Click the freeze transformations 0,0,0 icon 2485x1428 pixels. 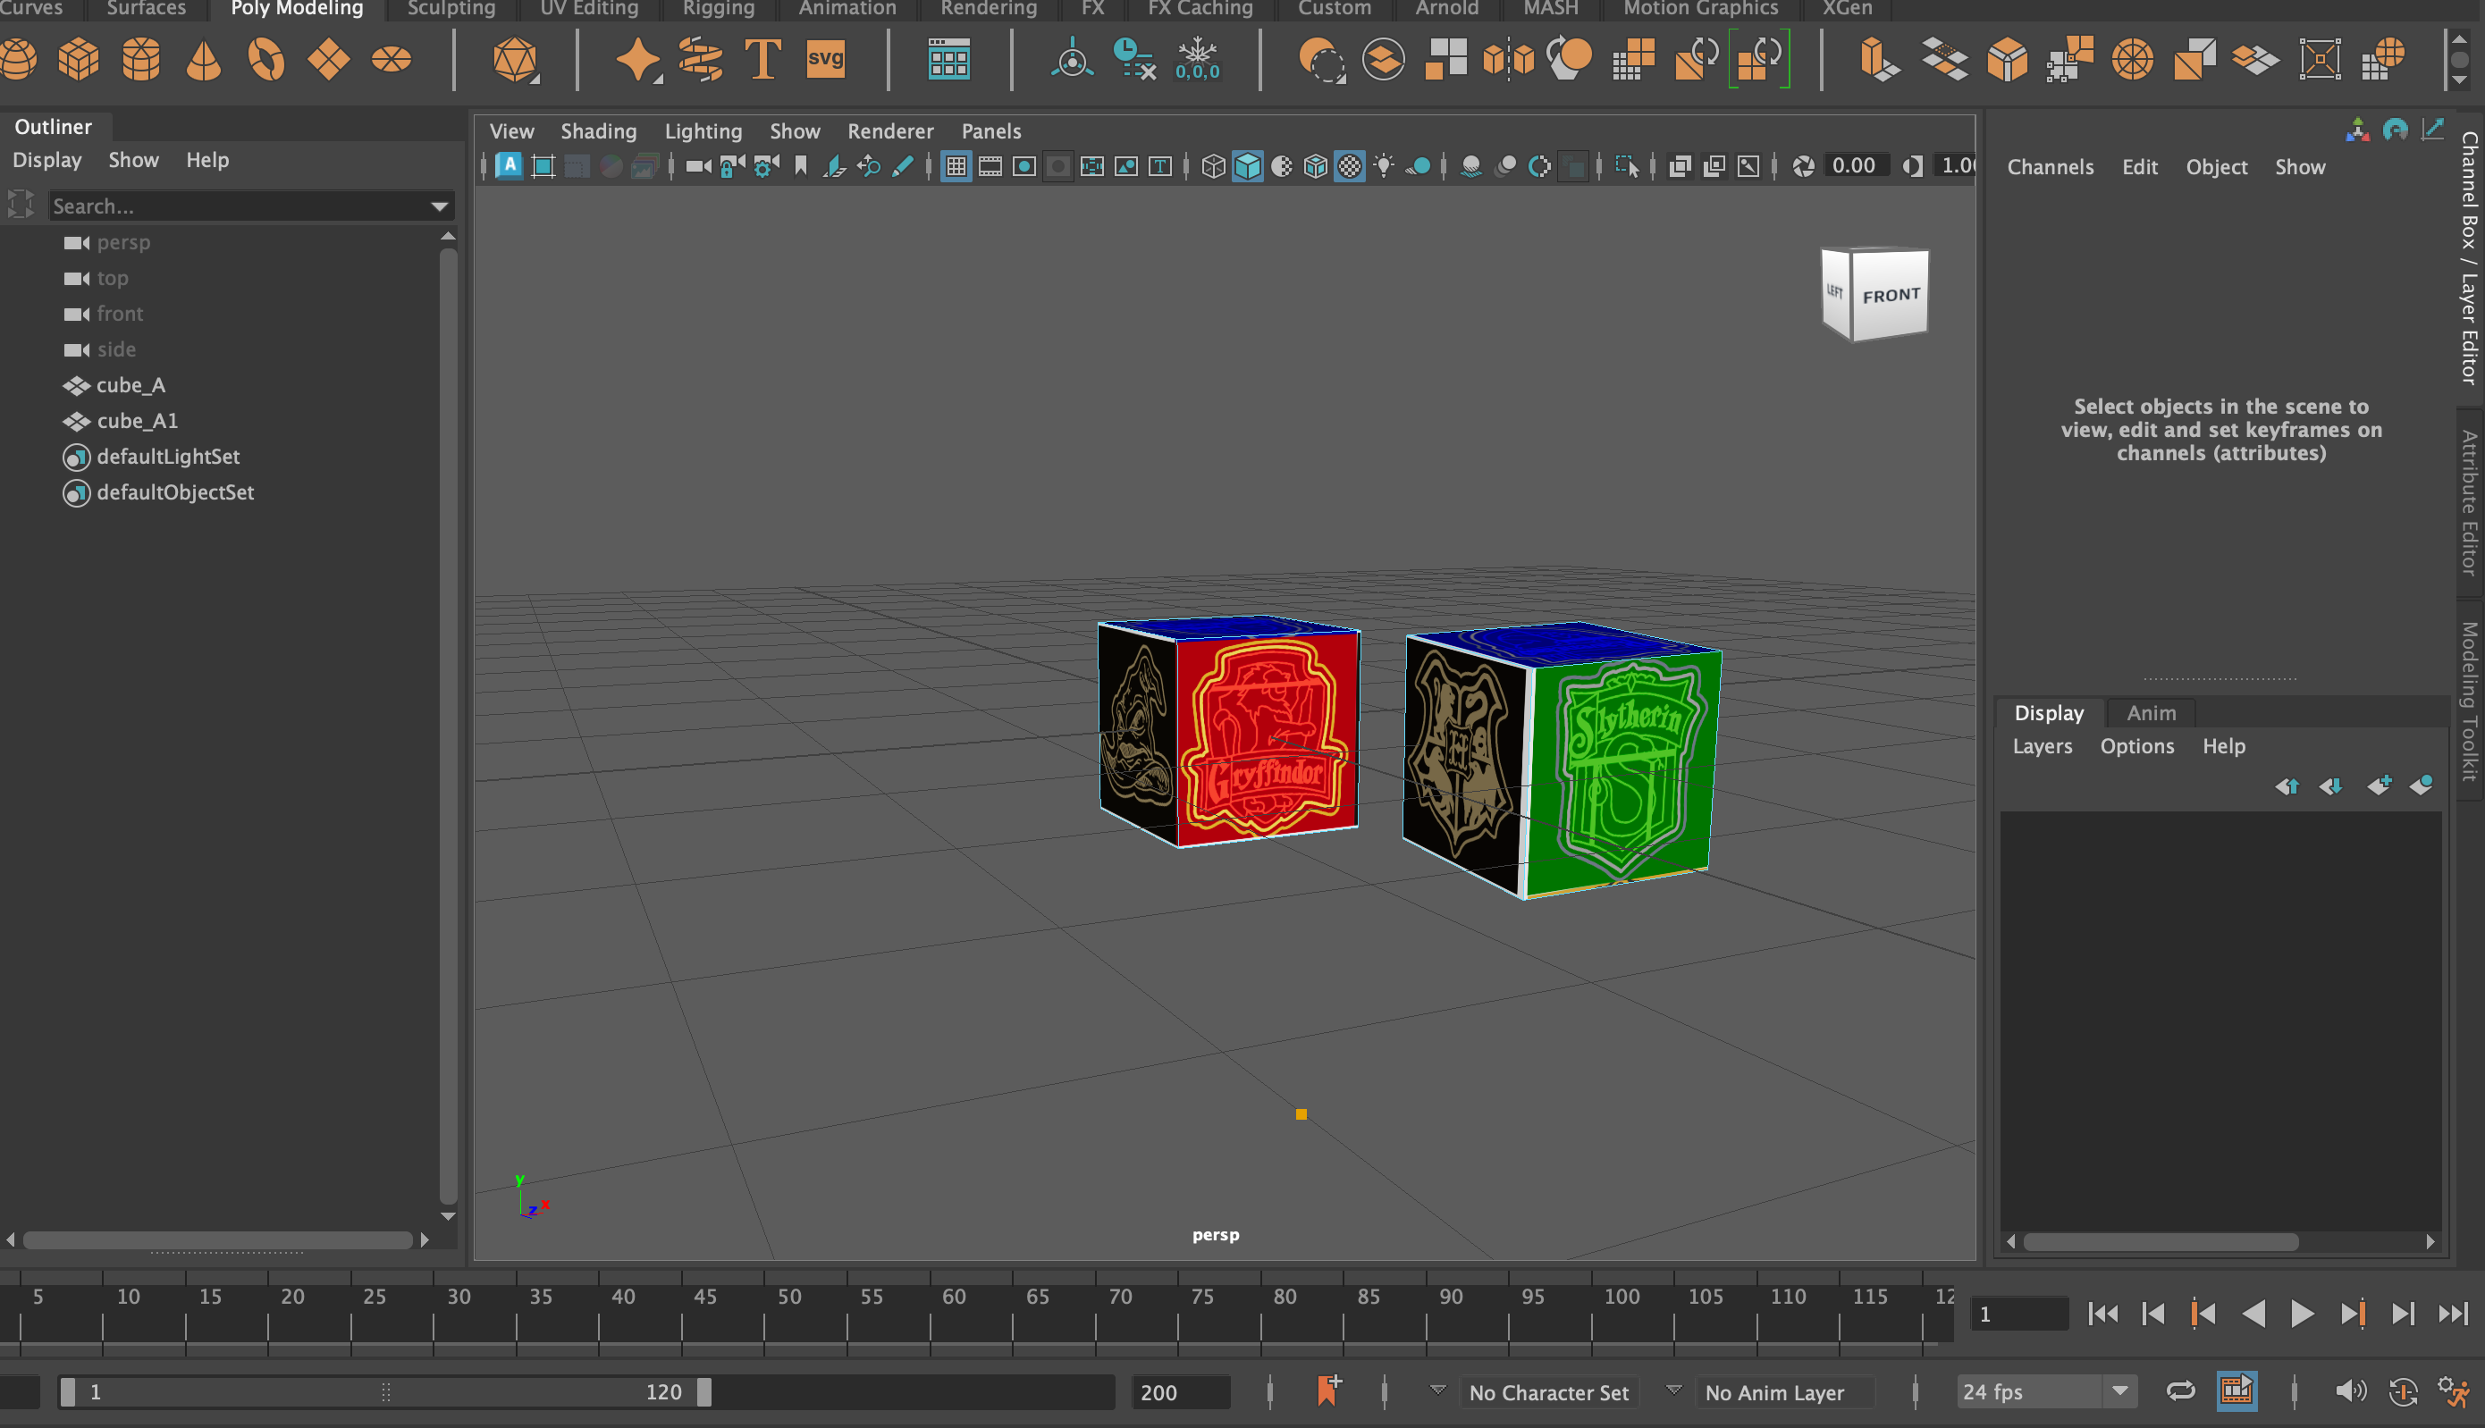[x=1197, y=60]
